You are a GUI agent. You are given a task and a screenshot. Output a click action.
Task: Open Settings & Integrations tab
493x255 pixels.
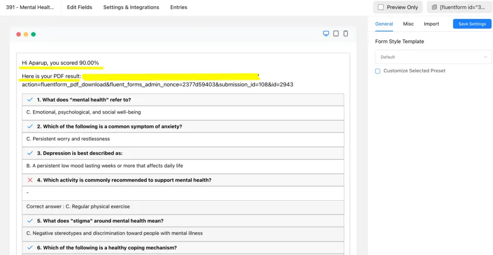(x=131, y=7)
